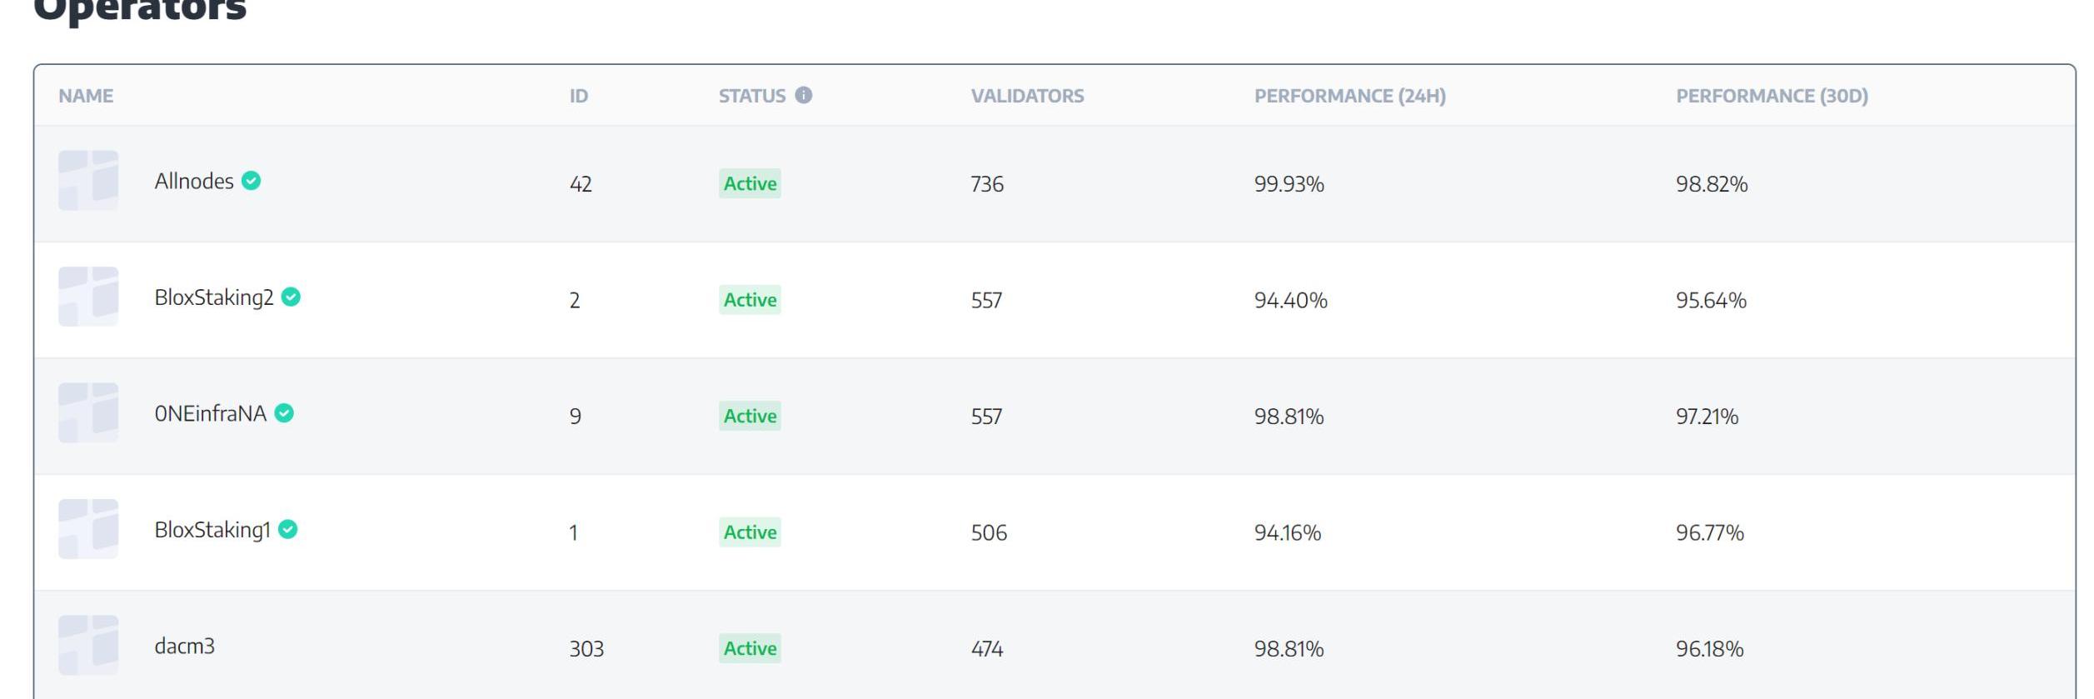Click the Active status badge for dacm3
The height and width of the screenshot is (699, 2094).
750,648
